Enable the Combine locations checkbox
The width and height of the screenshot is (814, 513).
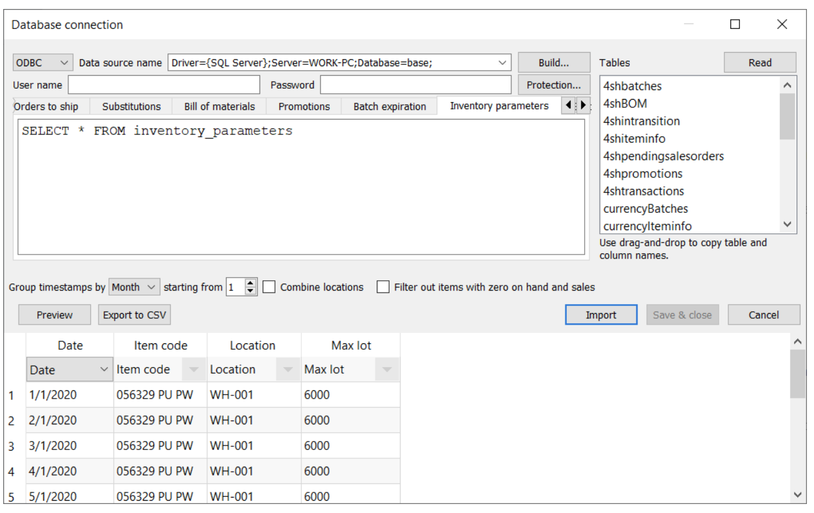tap(269, 287)
